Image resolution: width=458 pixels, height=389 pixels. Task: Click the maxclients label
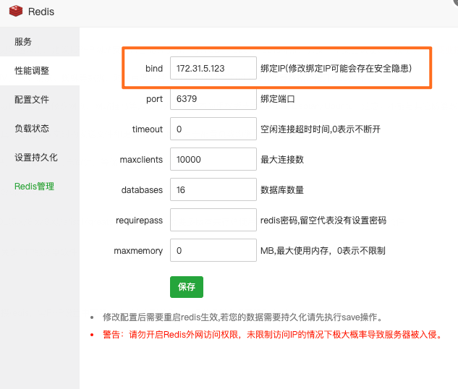coord(141,159)
